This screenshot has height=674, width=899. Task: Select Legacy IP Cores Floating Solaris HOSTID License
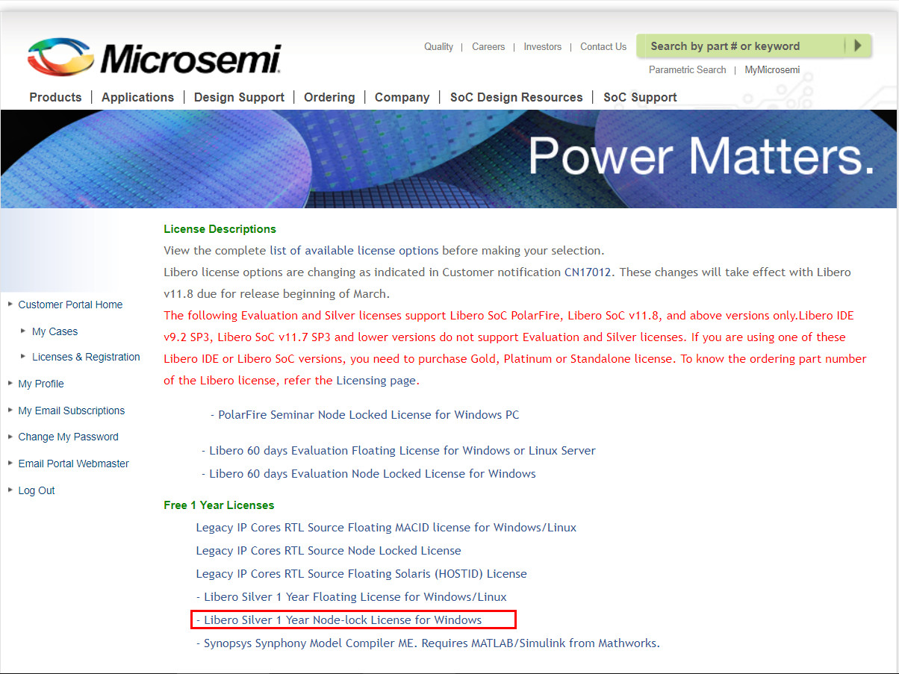click(x=361, y=574)
